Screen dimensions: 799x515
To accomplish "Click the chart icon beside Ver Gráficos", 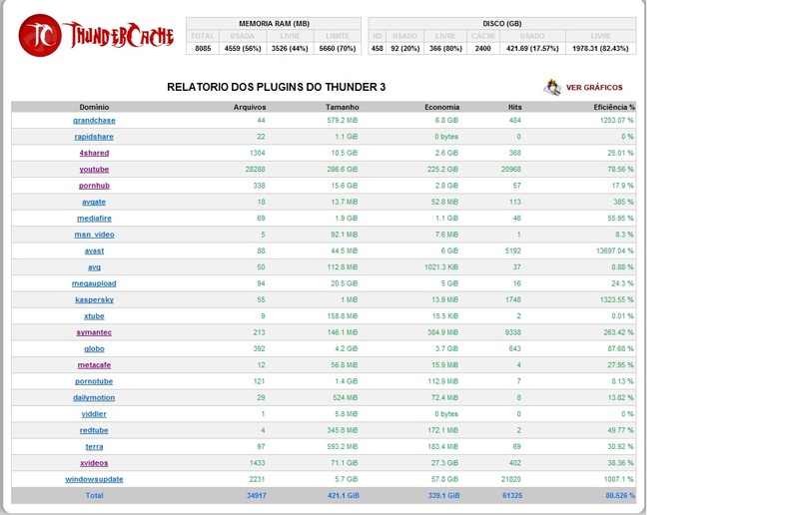I will (552, 87).
